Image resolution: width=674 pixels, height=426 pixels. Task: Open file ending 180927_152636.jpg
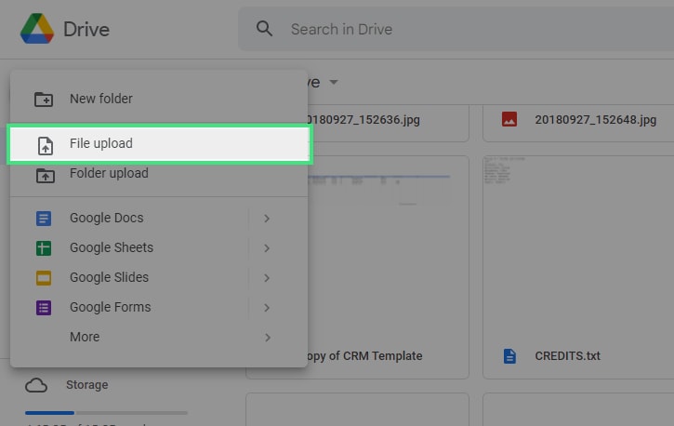pos(363,119)
